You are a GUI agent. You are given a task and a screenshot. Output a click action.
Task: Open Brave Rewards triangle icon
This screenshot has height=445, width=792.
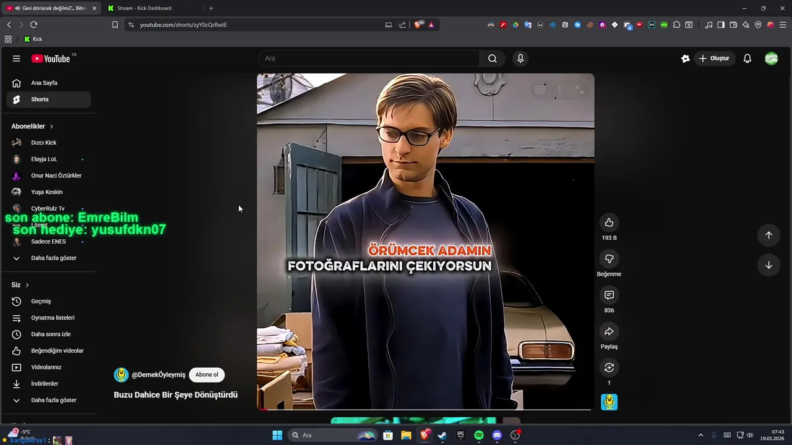(431, 25)
